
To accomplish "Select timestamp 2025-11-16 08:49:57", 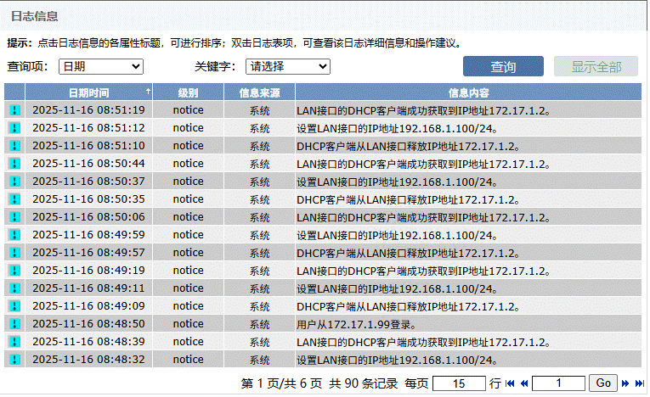I will (x=88, y=253).
